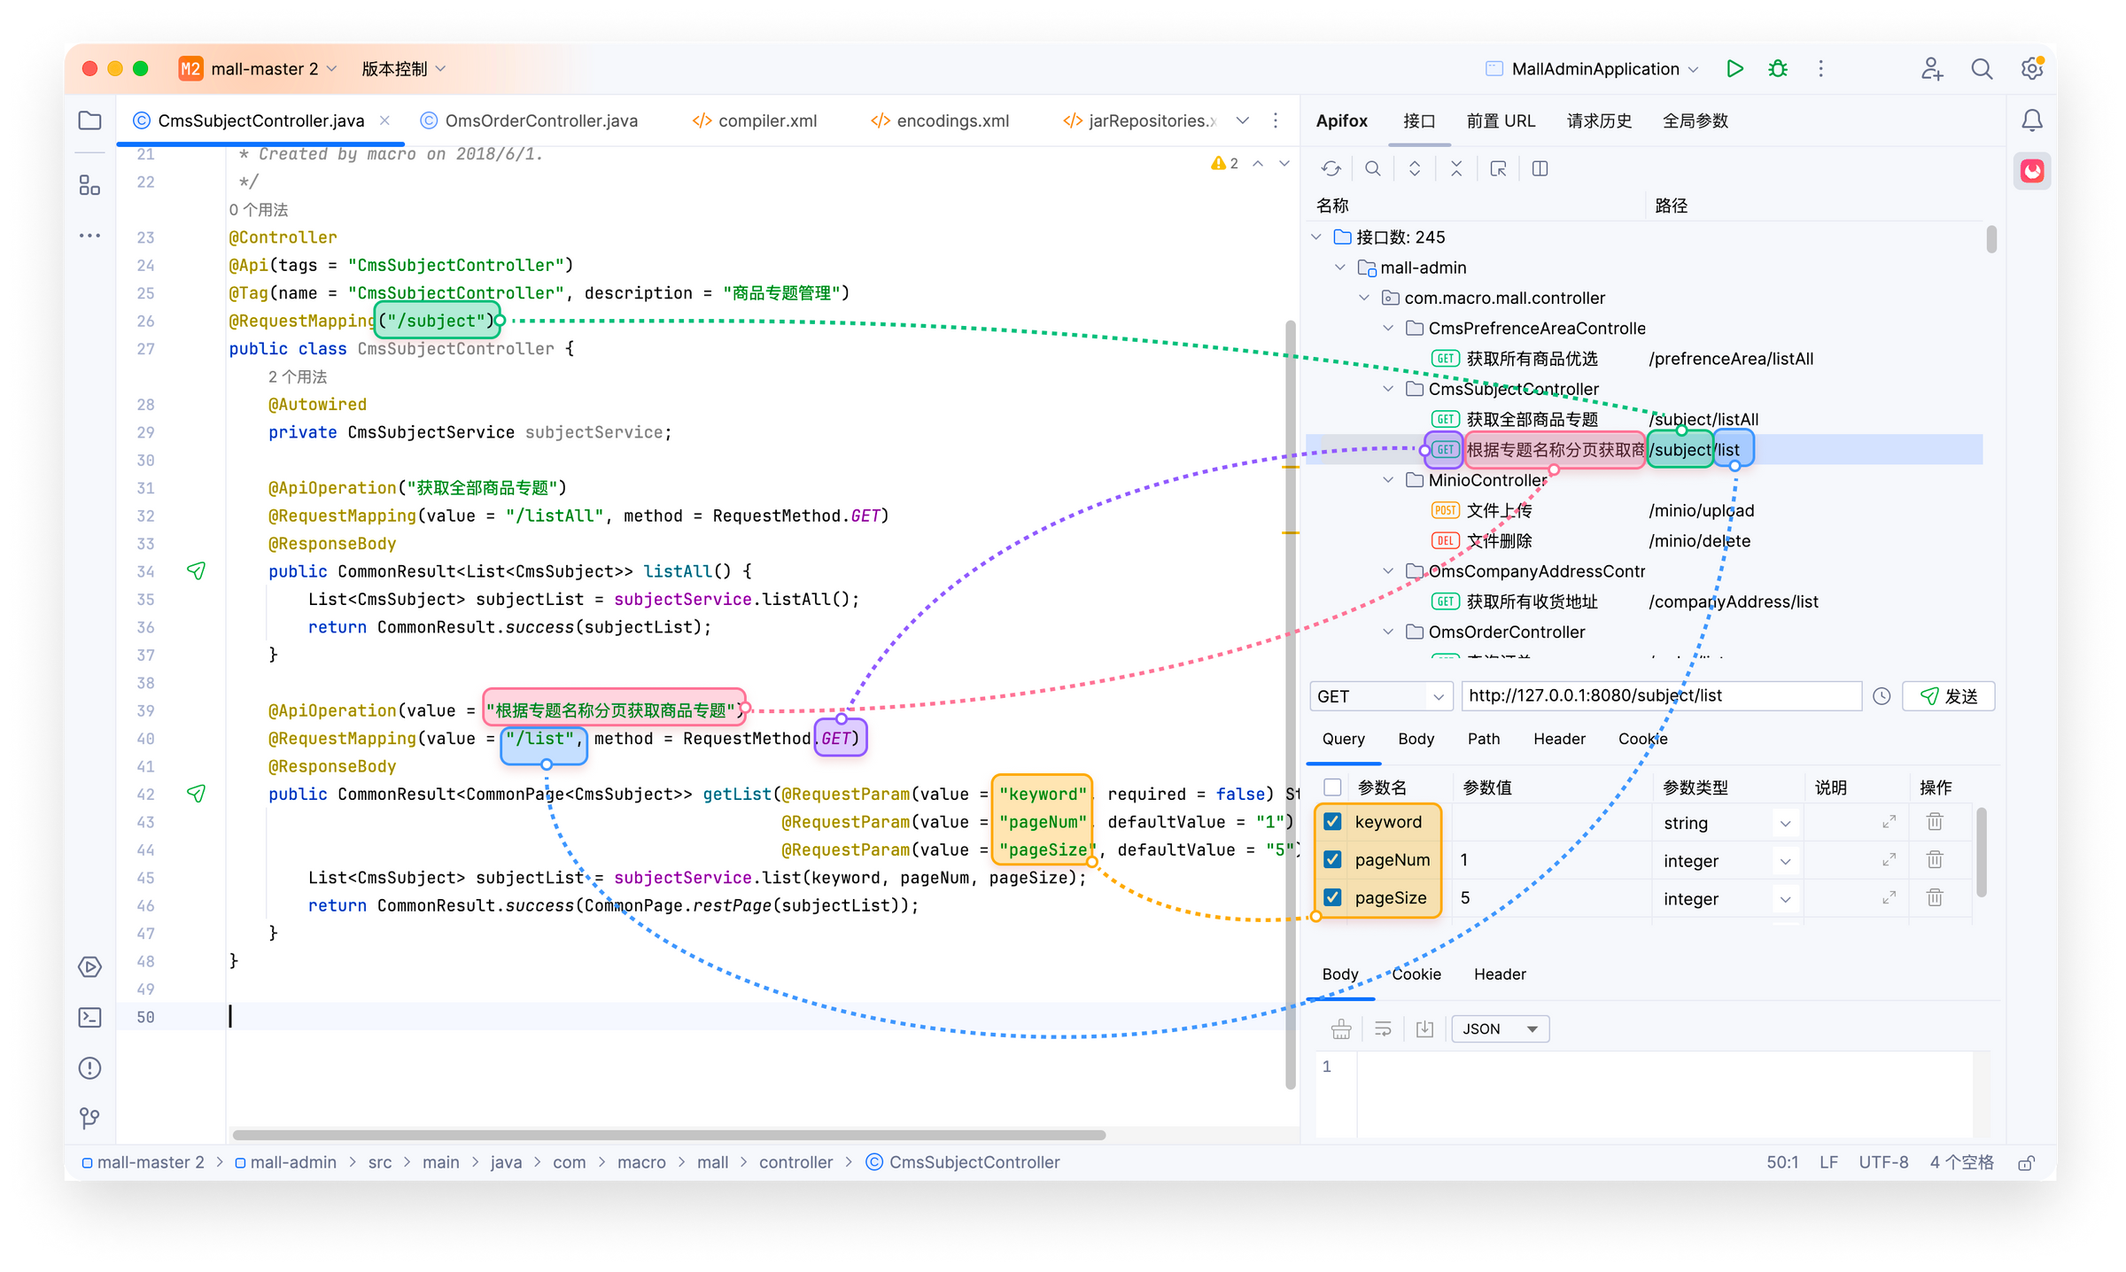Collapse the MinioController tree folder
Screen dimensions: 2126x1272
(x=1389, y=480)
